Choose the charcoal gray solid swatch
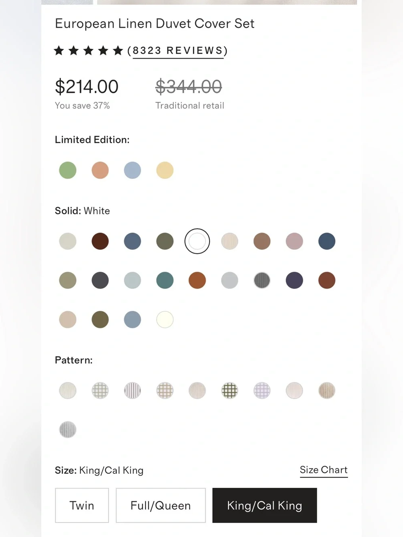This screenshot has width=403, height=537. [x=100, y=280]
